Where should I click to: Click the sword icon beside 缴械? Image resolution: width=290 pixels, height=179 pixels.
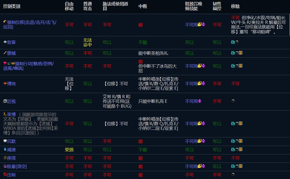[5, 53]
